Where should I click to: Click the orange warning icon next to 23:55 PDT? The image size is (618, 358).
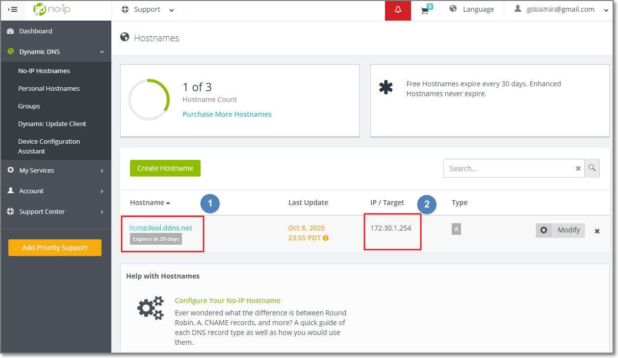point(326,238)
